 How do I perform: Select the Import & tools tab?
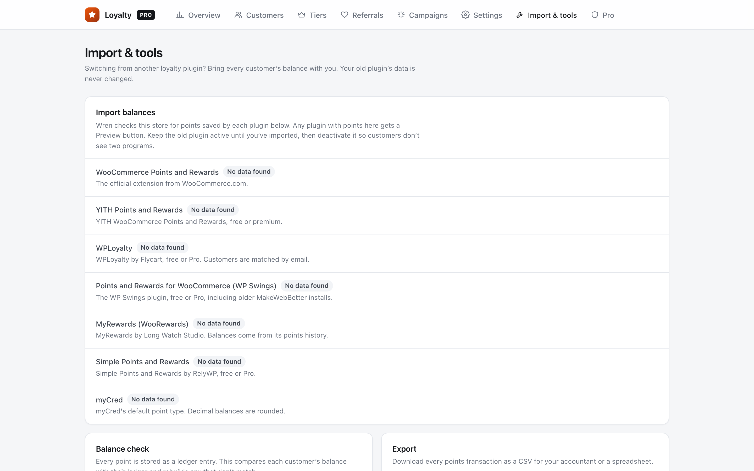pos(546,15)
